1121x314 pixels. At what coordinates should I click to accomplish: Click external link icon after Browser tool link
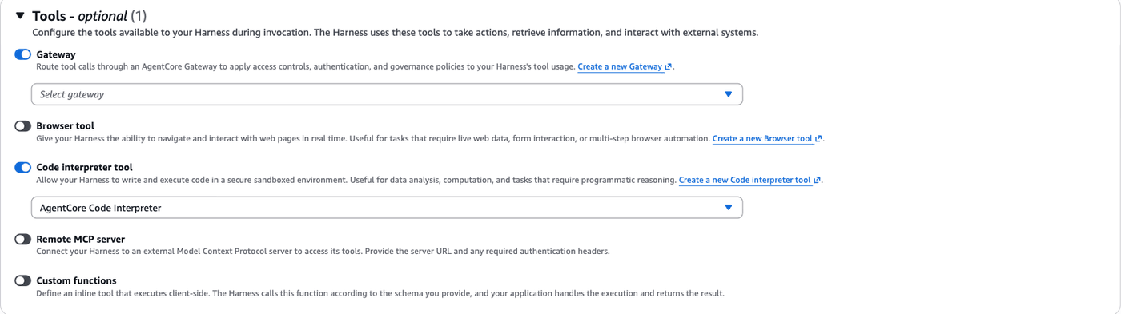click(818, 139)
